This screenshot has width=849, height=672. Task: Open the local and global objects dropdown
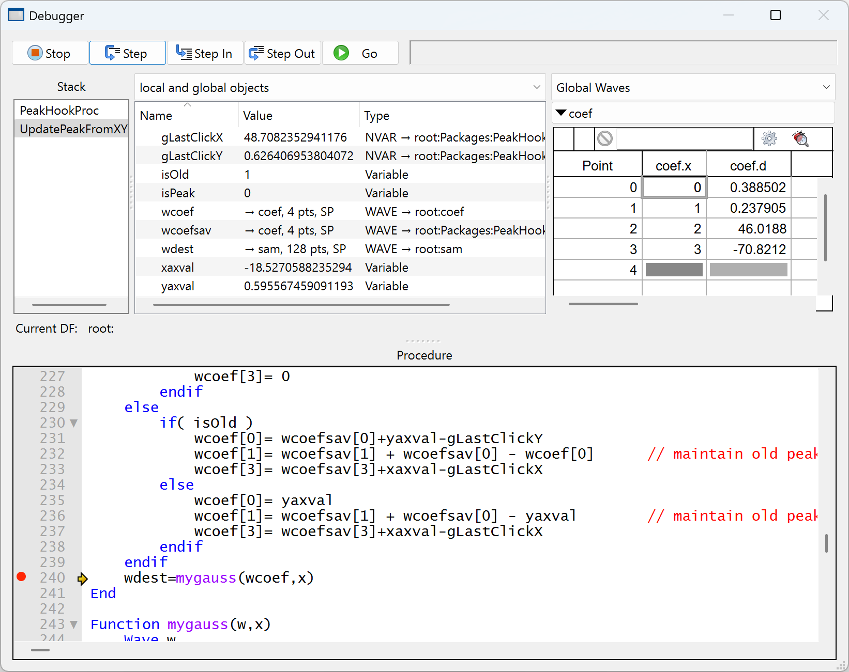[x=340, y=87]
